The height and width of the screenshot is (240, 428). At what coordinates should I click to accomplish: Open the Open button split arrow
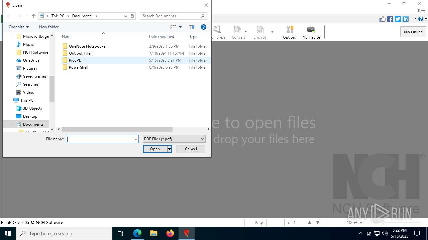pos(170,149)
